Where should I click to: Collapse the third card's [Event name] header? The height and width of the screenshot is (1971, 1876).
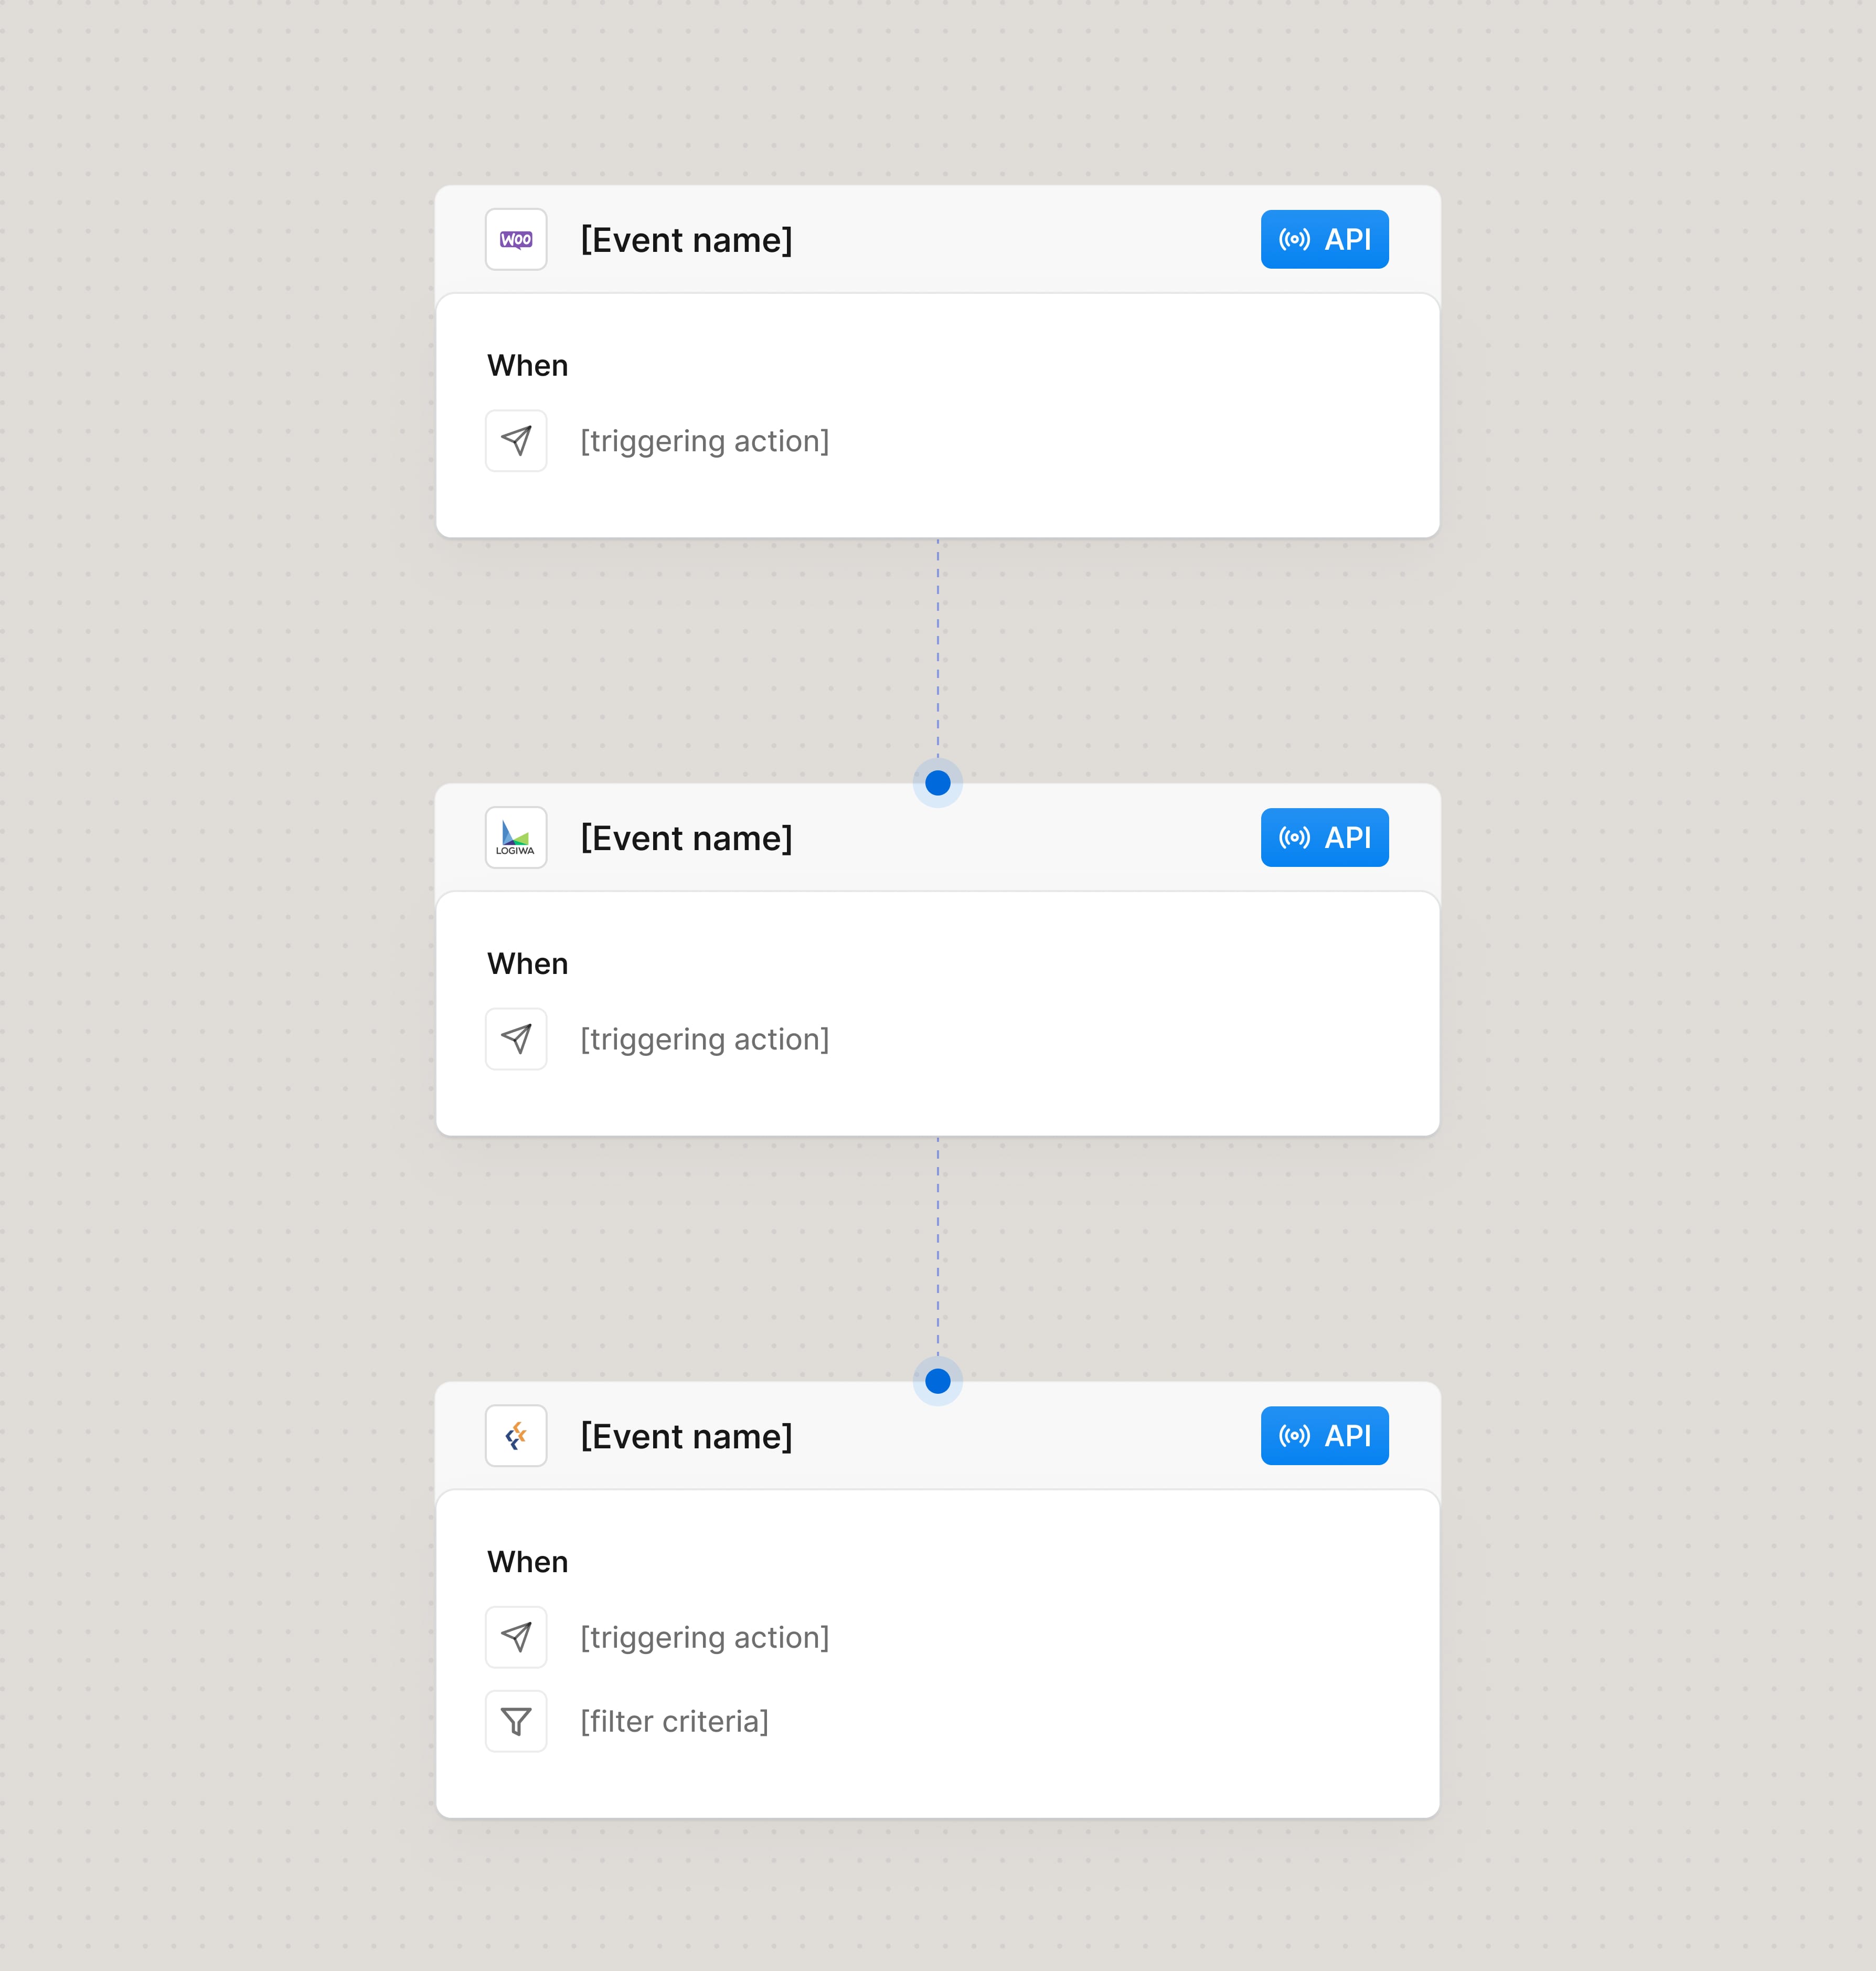point(687,1436)
